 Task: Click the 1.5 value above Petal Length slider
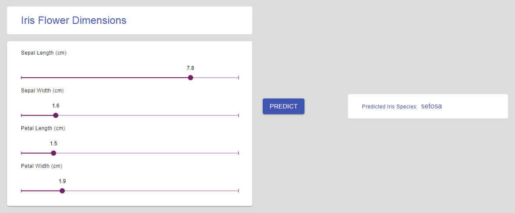coord(54,144)
